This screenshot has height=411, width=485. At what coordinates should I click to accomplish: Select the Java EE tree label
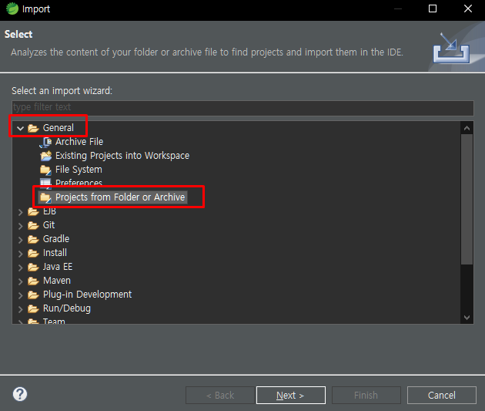coord(58,267)
